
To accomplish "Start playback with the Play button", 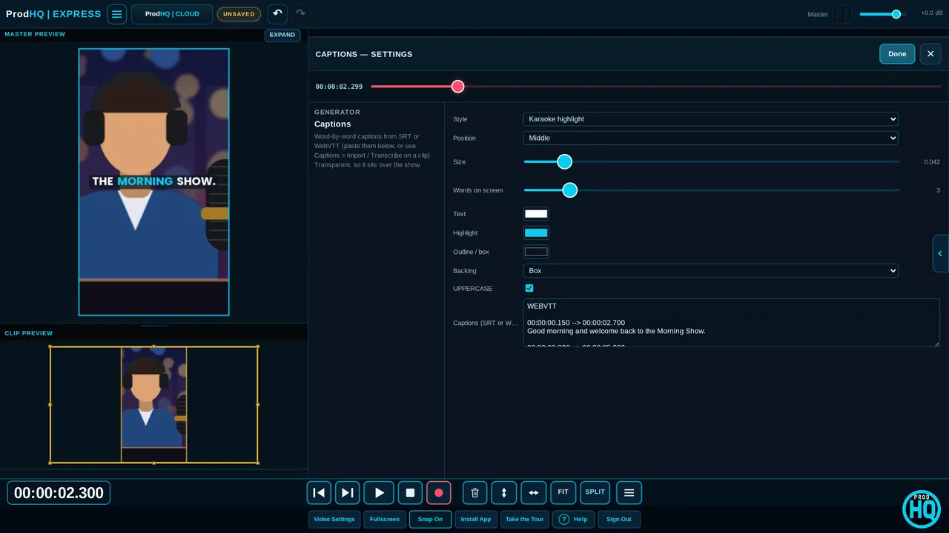I will tap(379, 493).
